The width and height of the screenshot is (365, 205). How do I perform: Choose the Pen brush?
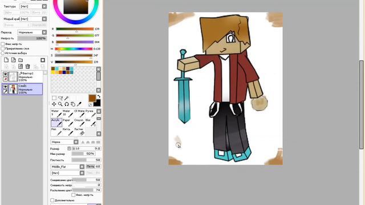coord(56,132)
